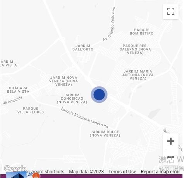This screenshot has width=184, height=178.
Task: Click Map data ©2023 text
Action: [86, 172]
